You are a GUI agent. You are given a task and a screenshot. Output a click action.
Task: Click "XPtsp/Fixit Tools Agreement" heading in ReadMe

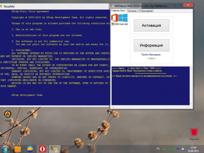point(30,12)
